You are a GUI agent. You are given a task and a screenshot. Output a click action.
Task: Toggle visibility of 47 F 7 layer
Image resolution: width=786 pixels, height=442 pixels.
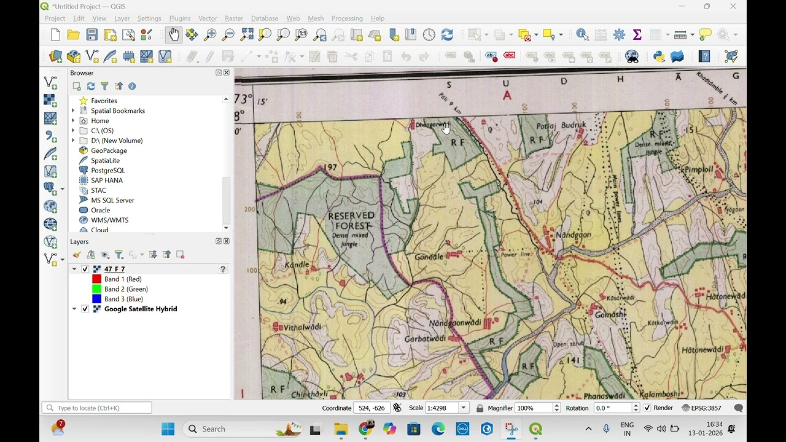(x=85, y=269)
